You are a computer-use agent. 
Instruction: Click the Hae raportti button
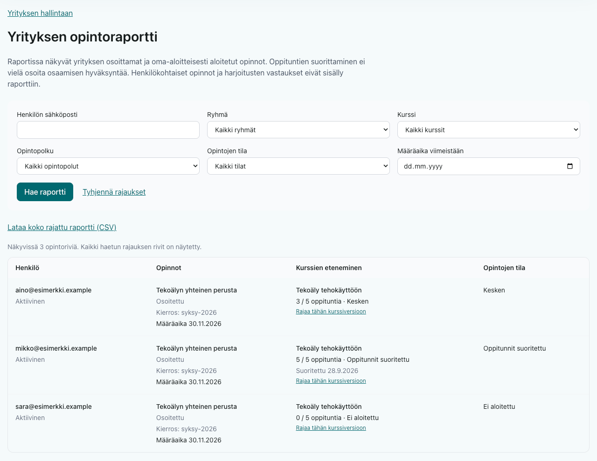(45, 192)
